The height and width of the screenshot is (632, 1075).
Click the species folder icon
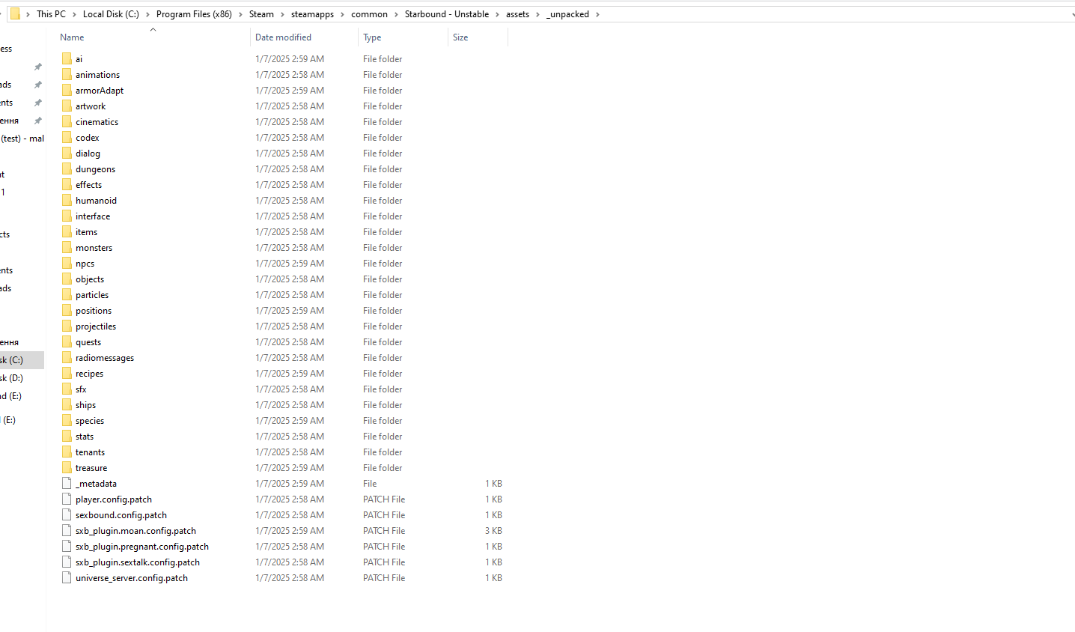pos(67,421)
